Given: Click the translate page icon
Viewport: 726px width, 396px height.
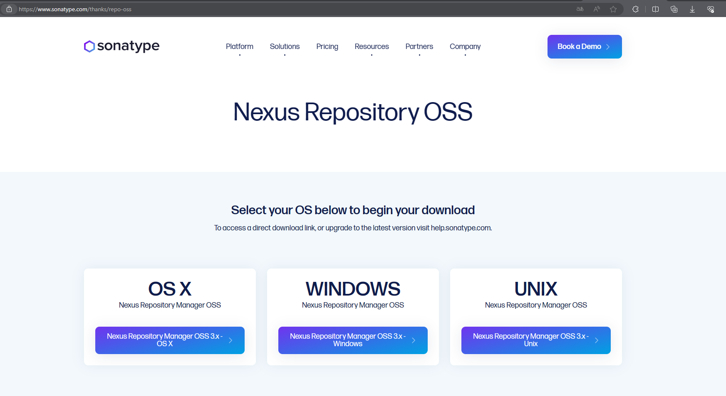Looking at the screenshot, I should tap(580, 9).
